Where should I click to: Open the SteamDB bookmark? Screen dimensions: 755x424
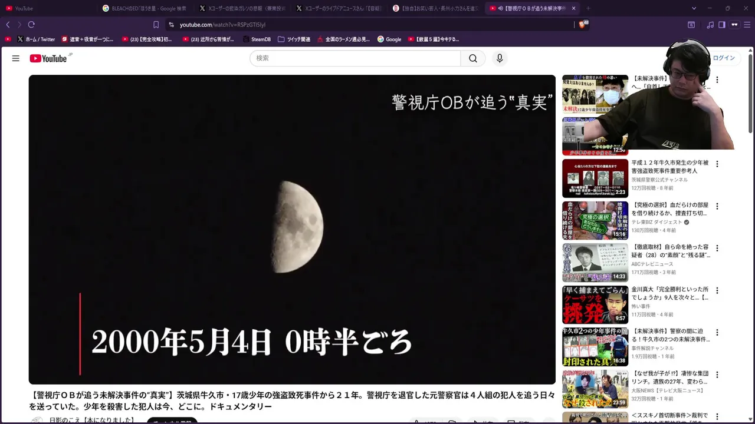coord(256,39)
